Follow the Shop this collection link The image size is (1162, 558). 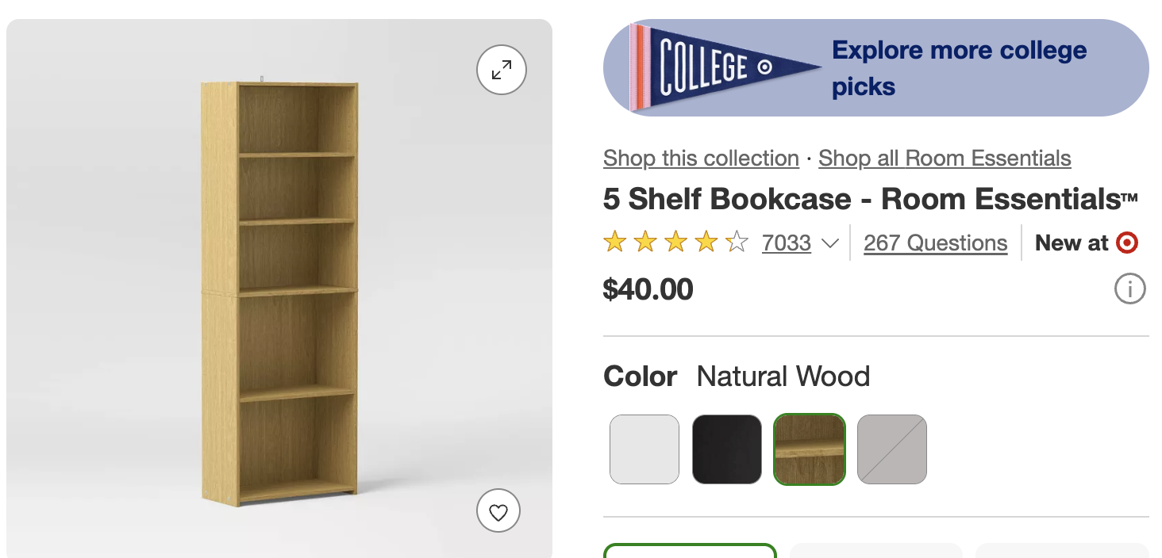[701, 158]
